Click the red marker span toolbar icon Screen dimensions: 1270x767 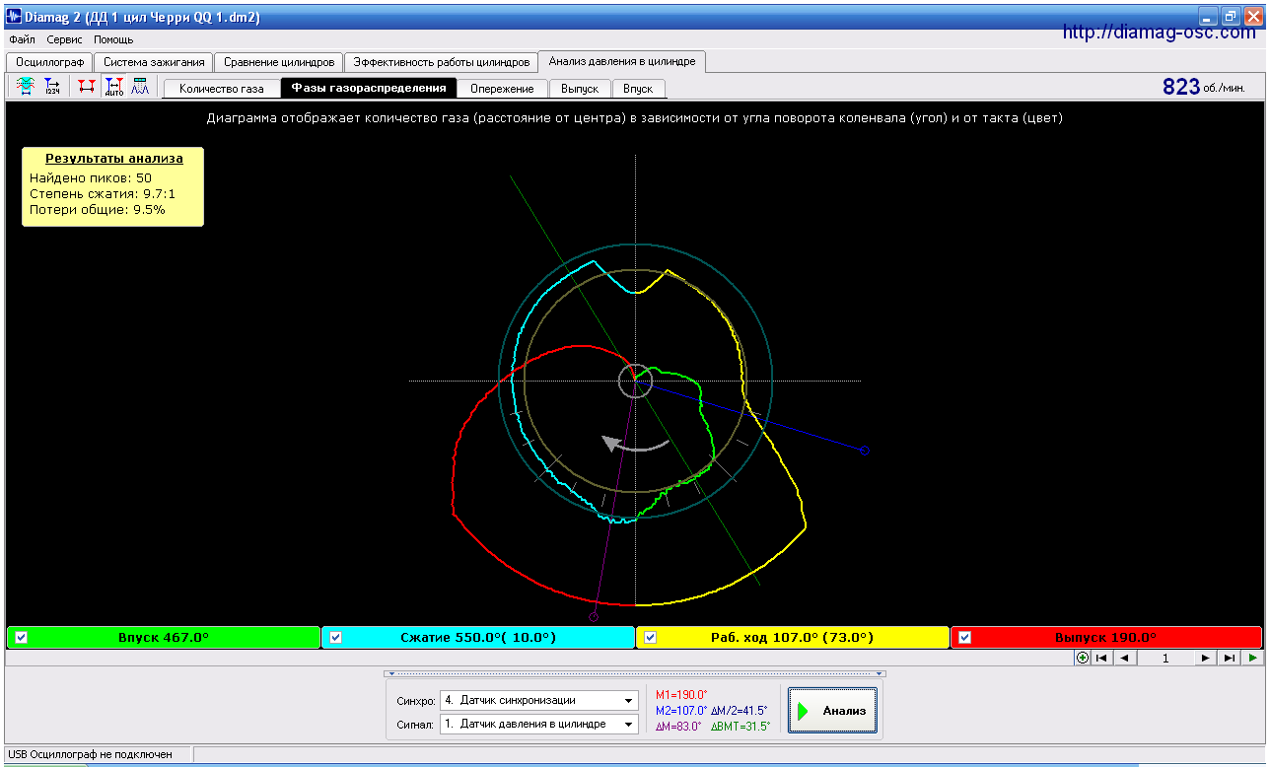87,87
